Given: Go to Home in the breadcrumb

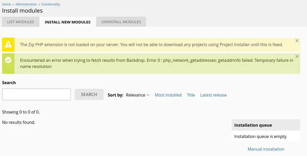Looking at the screenshot, I should point(6,4).
